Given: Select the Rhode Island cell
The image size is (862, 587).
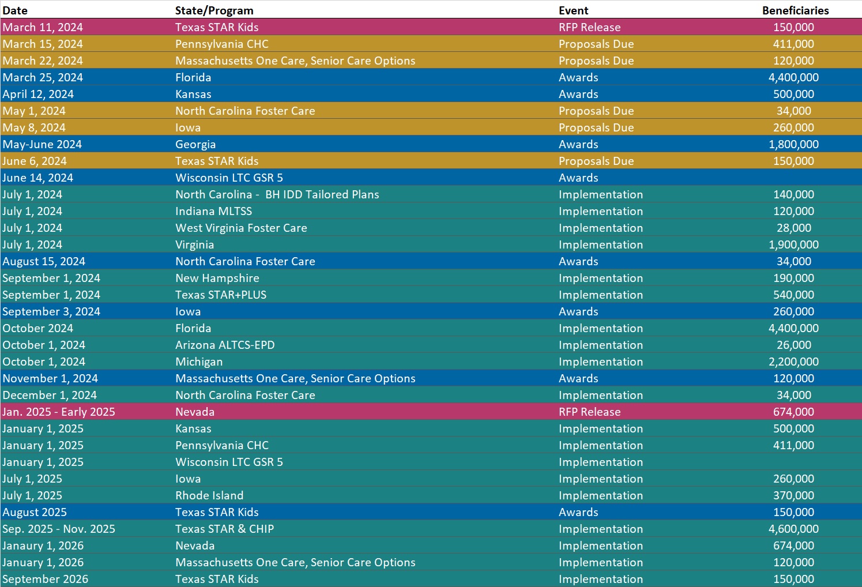Looking at the screenshot, I should click(209, 495).
